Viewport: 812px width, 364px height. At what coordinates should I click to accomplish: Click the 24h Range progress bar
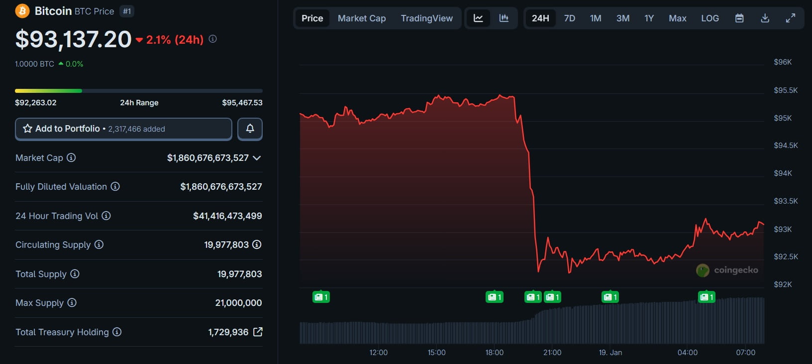pyautogui.click(x=139, y=91)
